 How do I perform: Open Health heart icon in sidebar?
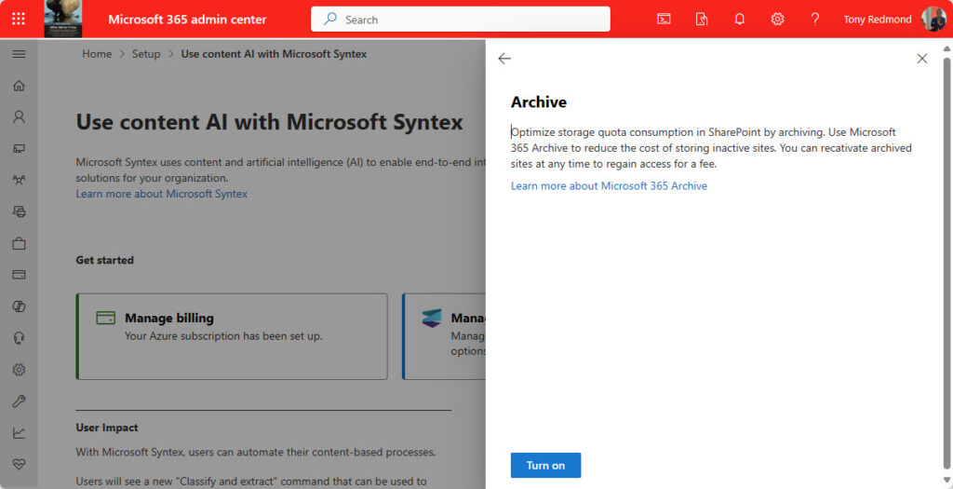tap(19, 465)
